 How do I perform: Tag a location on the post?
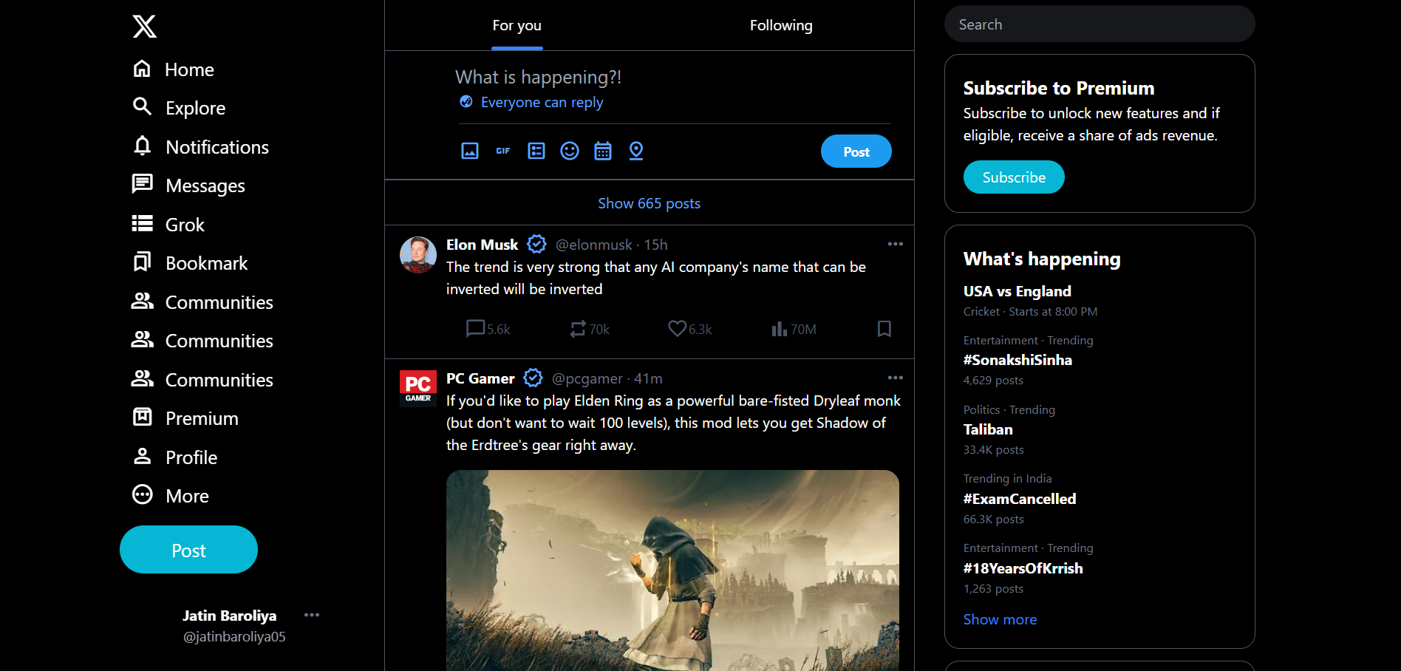tap(636, 151)
